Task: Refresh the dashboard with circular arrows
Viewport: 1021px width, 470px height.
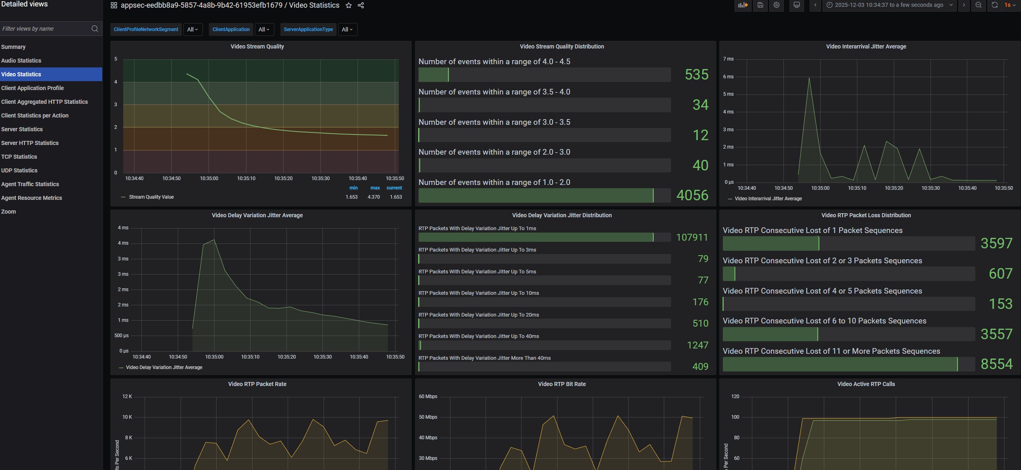Action: pos(994,5)
